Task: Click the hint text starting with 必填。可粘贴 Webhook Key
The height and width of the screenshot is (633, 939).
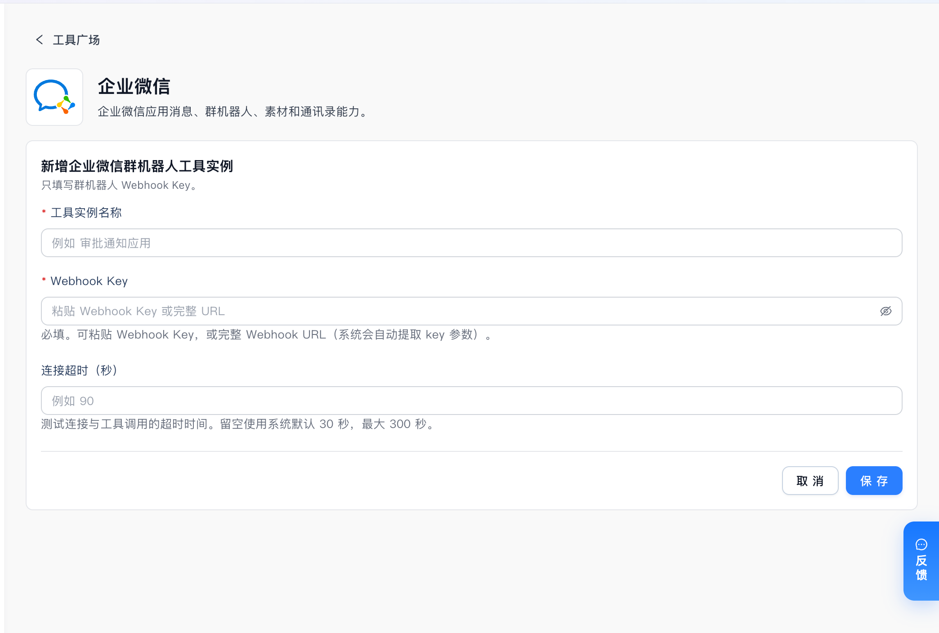Action: coord(267,334)
